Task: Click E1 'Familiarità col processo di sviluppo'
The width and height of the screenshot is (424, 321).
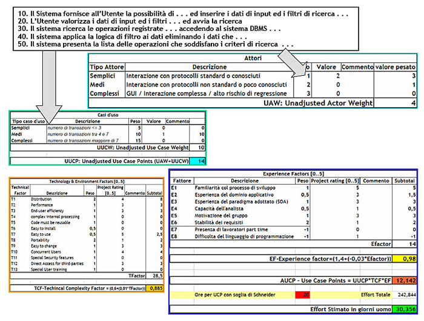Action: pyautogui.click(x=235, y=188)
